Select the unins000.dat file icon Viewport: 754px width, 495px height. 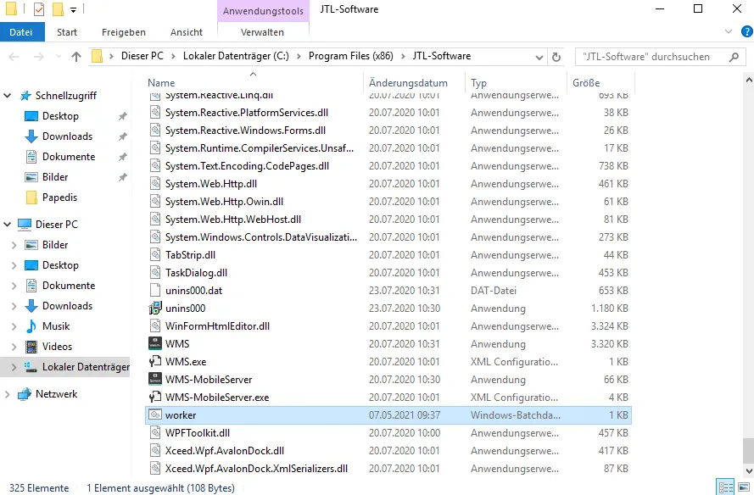coord(155,290)
